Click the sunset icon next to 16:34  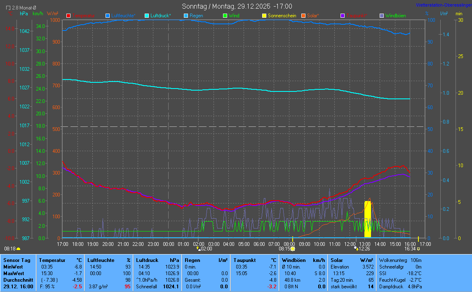click(418, 249)
